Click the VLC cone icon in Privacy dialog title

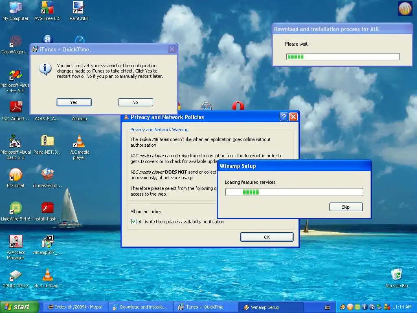[126, 117]
